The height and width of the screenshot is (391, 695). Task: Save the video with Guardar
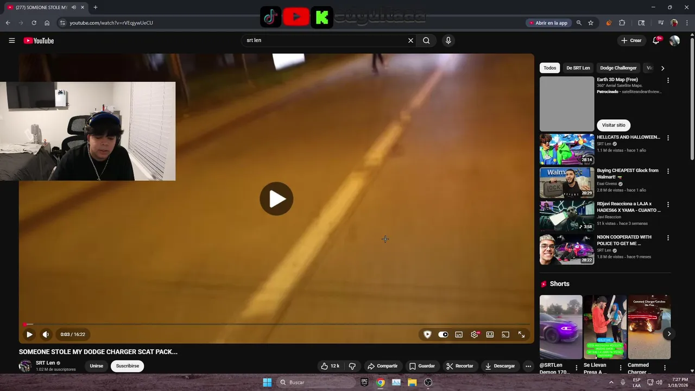point(422,366)
